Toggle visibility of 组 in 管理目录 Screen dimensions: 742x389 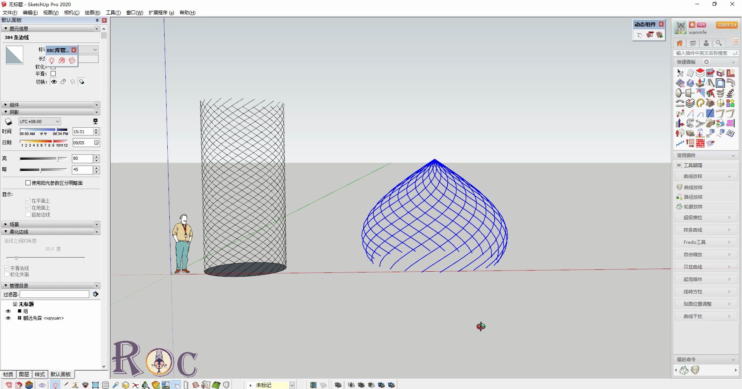click(x=9, y=311)
